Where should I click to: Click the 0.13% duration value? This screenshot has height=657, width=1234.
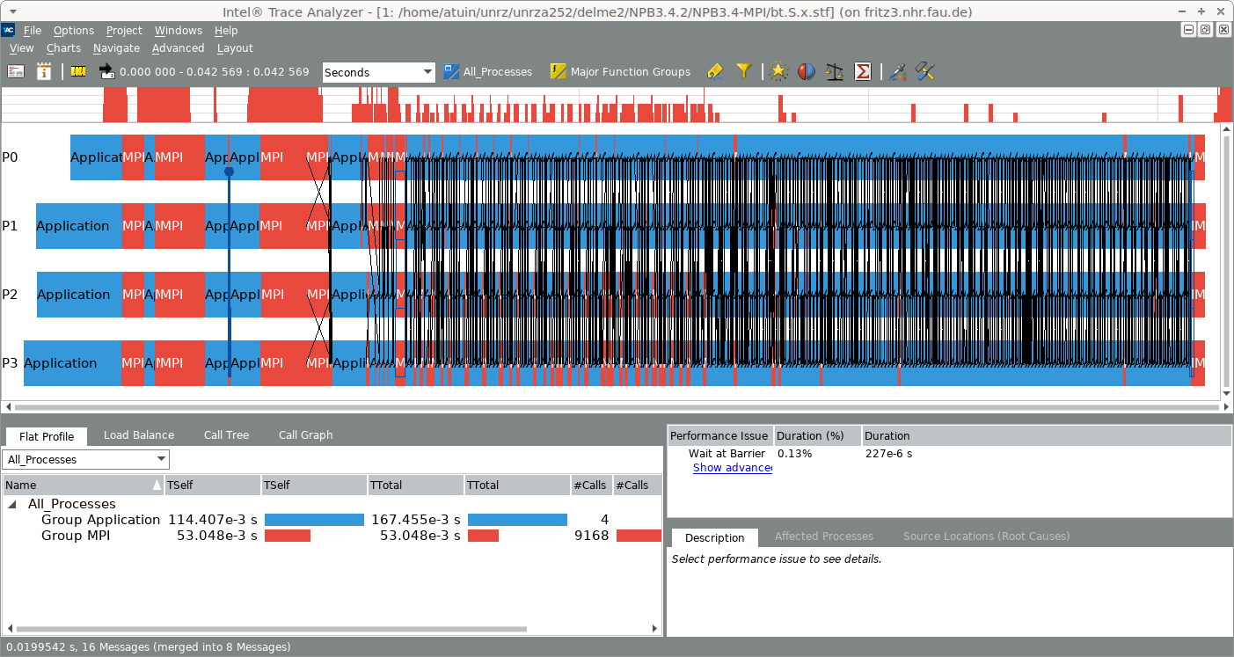click(794, 454)
